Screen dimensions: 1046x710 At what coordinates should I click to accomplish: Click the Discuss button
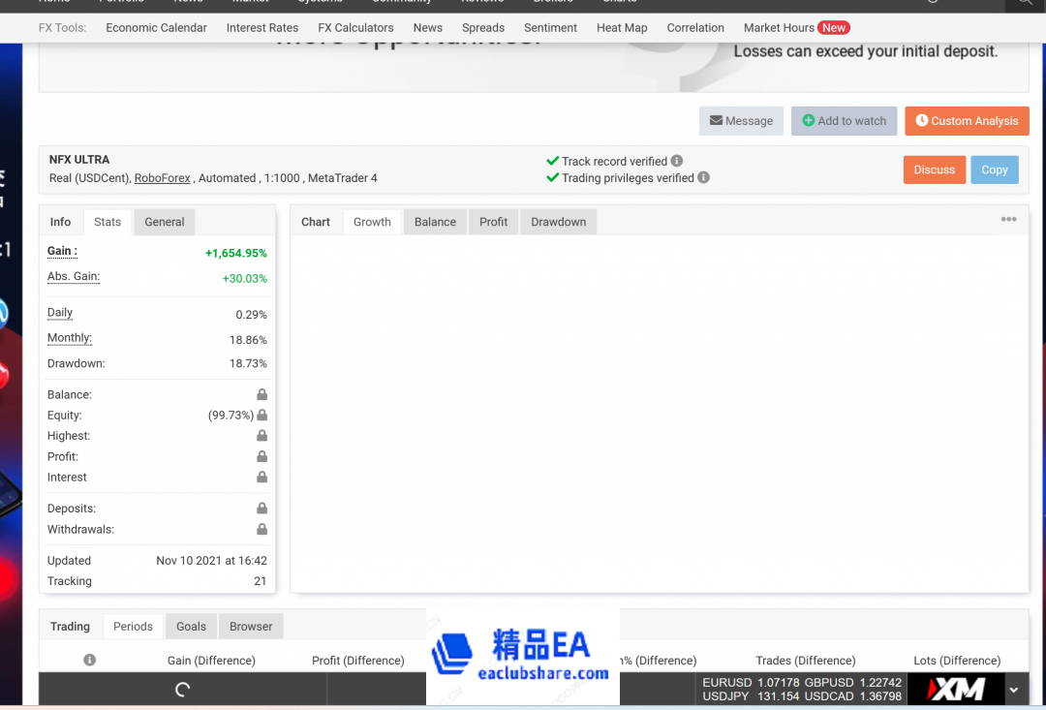pyautogui.click(x=934, y=169)
